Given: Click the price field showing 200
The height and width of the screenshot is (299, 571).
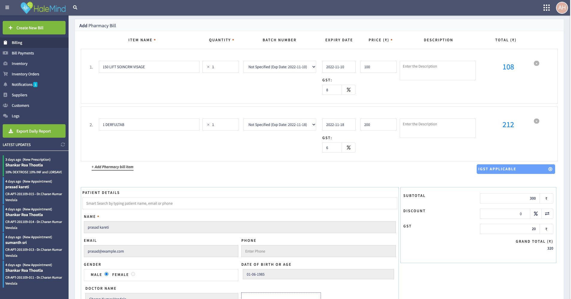Looking at the screenshot, I should [378, 125].
